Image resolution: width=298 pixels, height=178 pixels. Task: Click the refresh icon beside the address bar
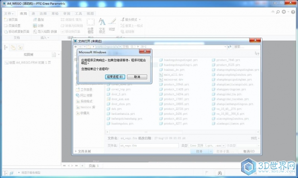tap(229, 47)
